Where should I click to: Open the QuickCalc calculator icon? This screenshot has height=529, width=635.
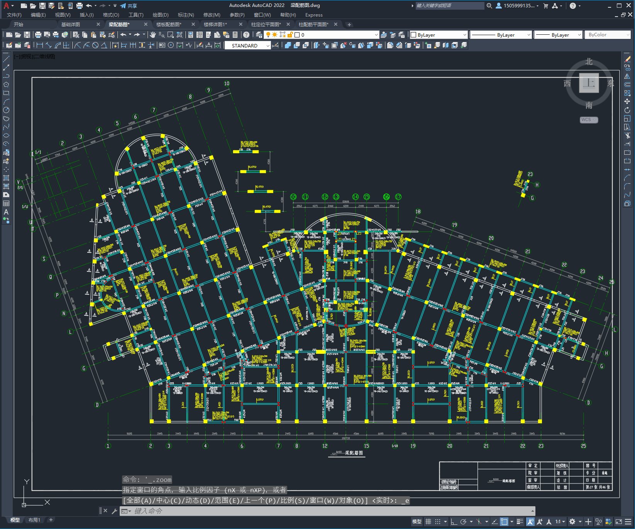click(x=235, y=35)
